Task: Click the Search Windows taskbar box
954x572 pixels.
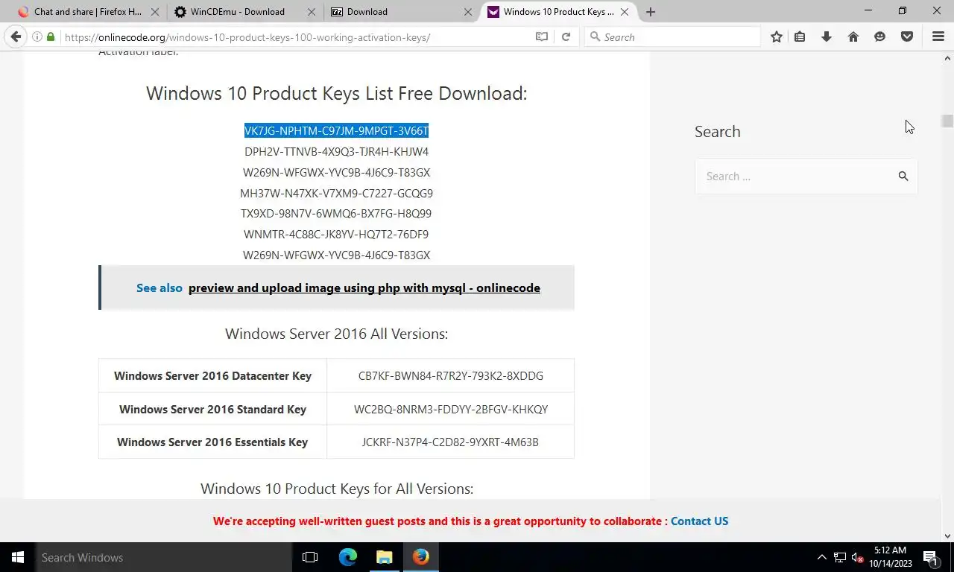Action: (x=162, y=557)
